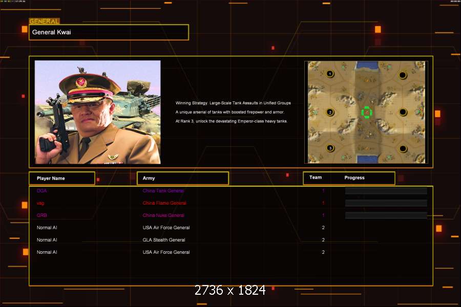
Task: Select the China Flame General row
Action: [x=231, y=203]
